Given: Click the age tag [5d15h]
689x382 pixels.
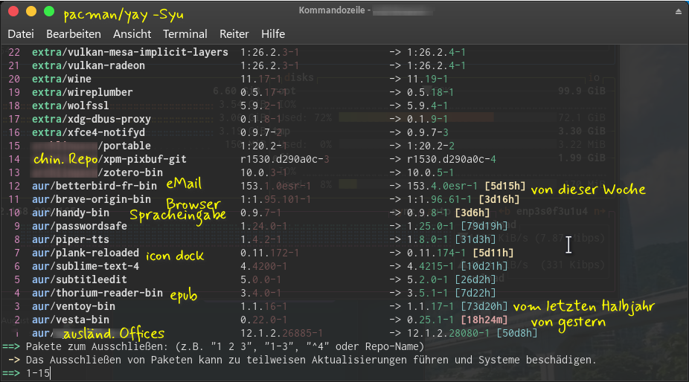Looking at the screenshot, I should click(x=505, y=187).
